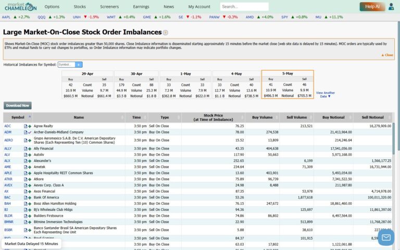Focus the top Search box
Screen dimensions: 400x250
[244, 7]
